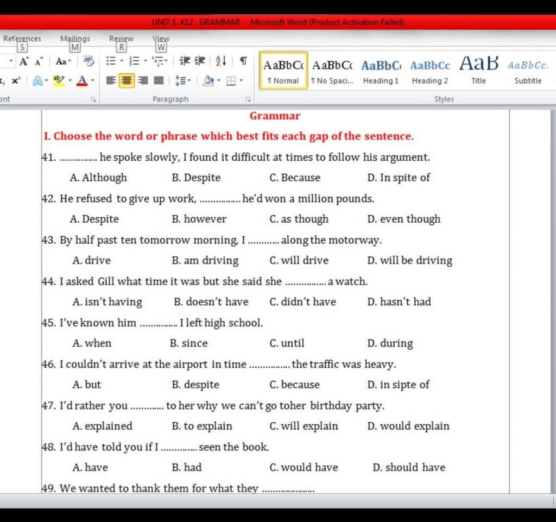Viewport: 556px width, 522px height.
Task: Click the red Grammar heading
Action: (275, 116)
